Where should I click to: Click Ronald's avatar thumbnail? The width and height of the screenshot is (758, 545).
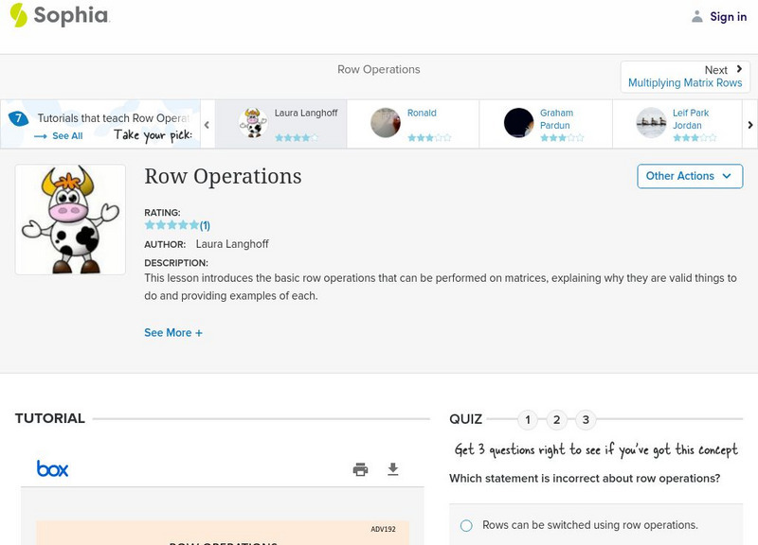pos(386,123)
